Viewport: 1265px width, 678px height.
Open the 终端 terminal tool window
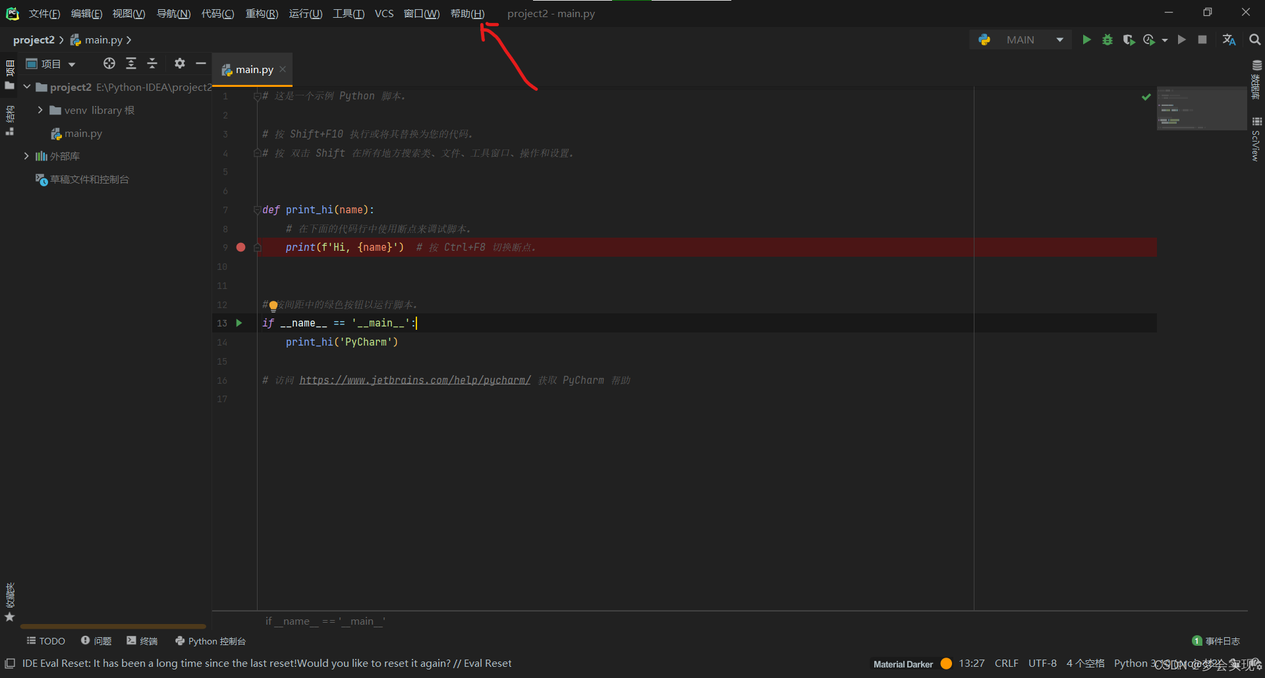pos(142,641)
